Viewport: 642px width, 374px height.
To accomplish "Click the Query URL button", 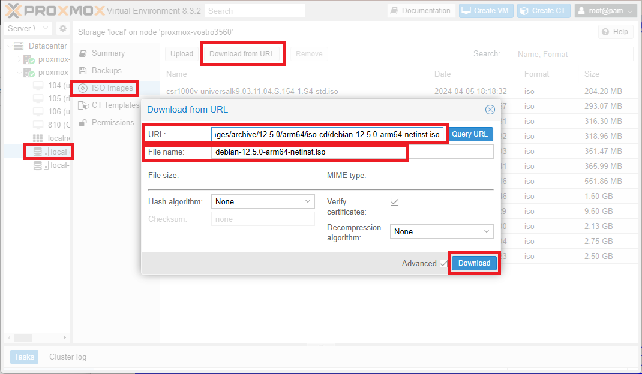I will (470, 134).
